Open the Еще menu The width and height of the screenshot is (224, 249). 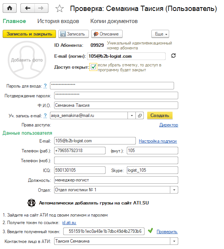[x=160, y=34]
